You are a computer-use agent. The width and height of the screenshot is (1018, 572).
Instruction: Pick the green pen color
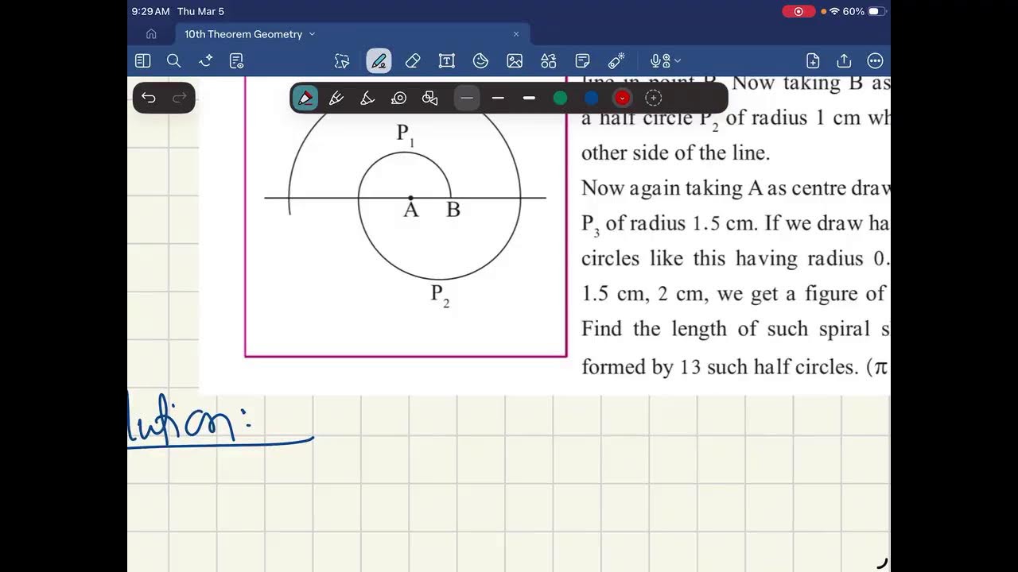(560, 98)
